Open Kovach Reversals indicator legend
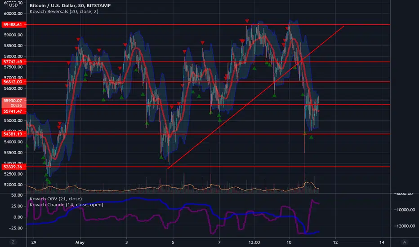The height and width of the screenshot is (247, 419). pyautogui.click(x=64, y=12)
